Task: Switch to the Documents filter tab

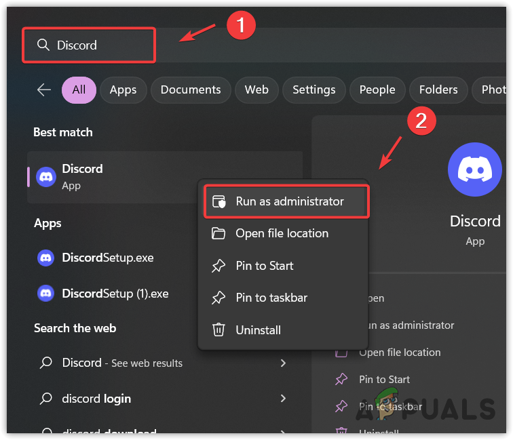Action: point(191,90)
